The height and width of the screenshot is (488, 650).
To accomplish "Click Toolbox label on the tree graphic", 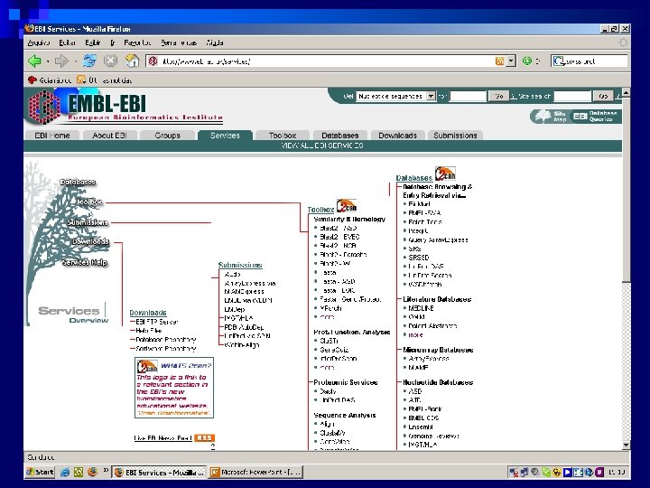I will 89,202.
